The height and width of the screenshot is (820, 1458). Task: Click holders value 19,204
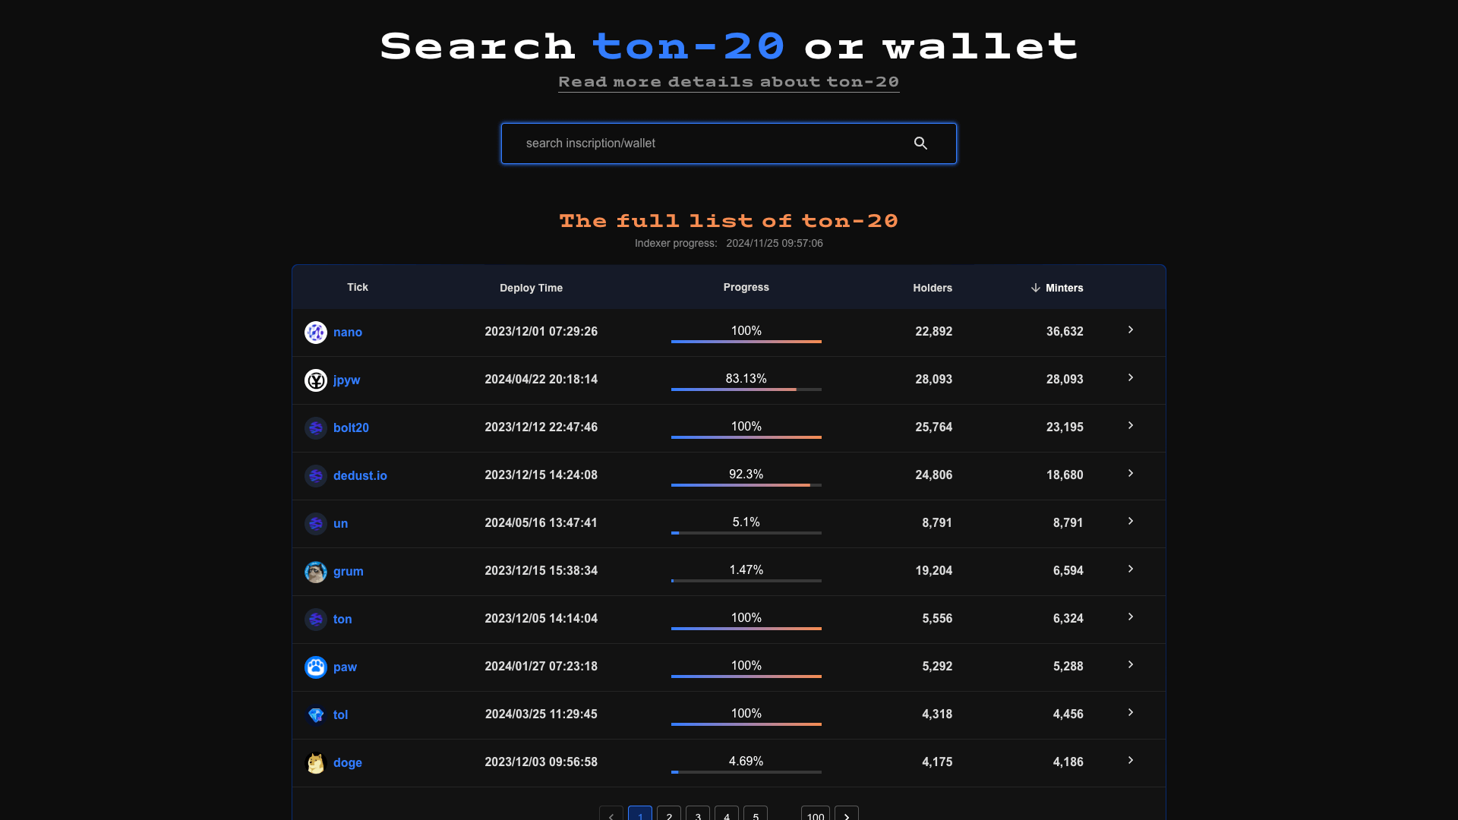coord(933,571)
